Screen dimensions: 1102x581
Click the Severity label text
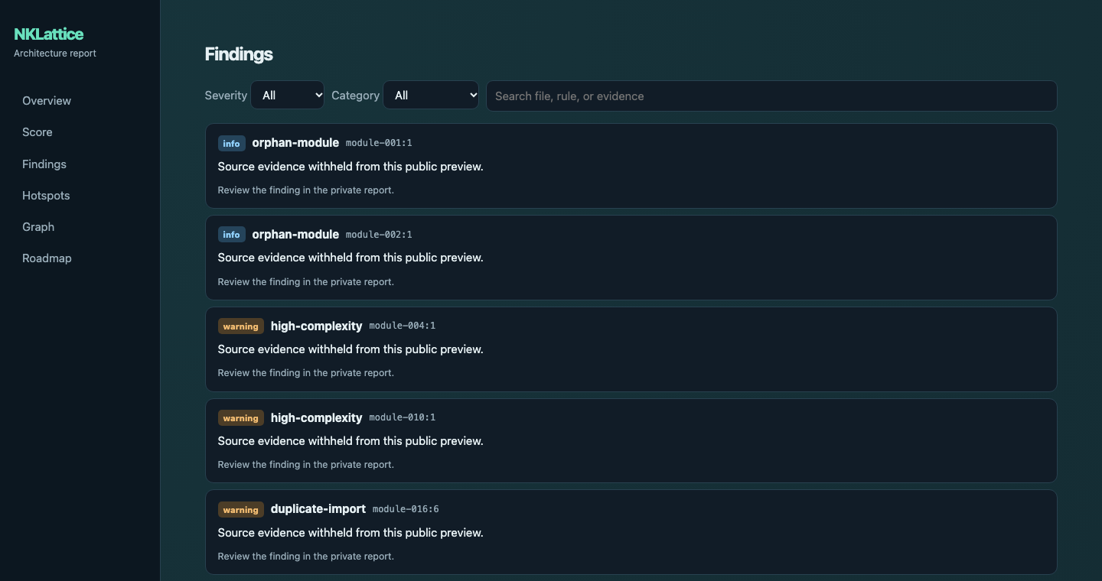(x=226, y=96)
